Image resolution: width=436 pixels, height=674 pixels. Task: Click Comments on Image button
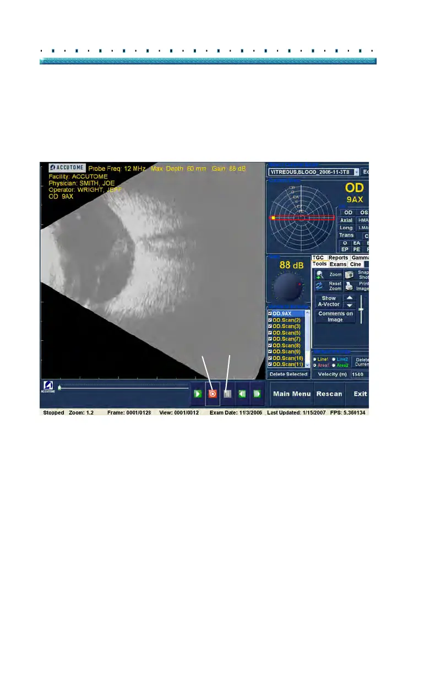tap(336, 317)
